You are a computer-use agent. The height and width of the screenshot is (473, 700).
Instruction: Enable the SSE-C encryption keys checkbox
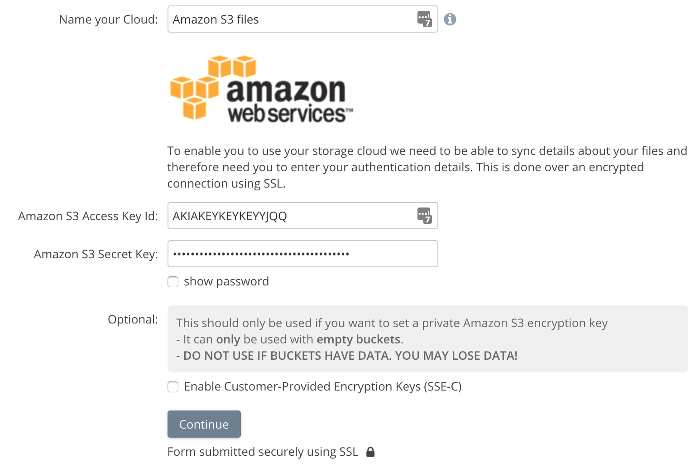[x=173, y=387]
